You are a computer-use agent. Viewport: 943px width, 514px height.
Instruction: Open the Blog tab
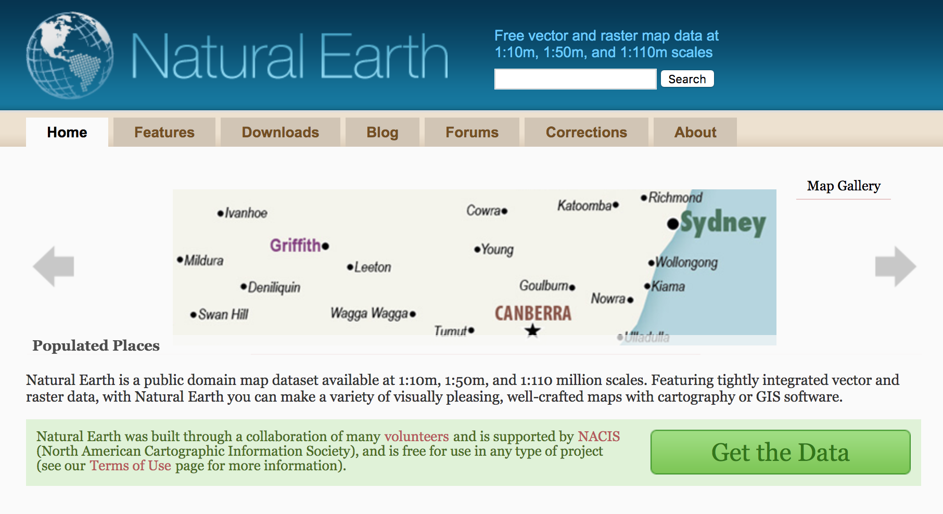pyautogui.click(x=383, y=132)
